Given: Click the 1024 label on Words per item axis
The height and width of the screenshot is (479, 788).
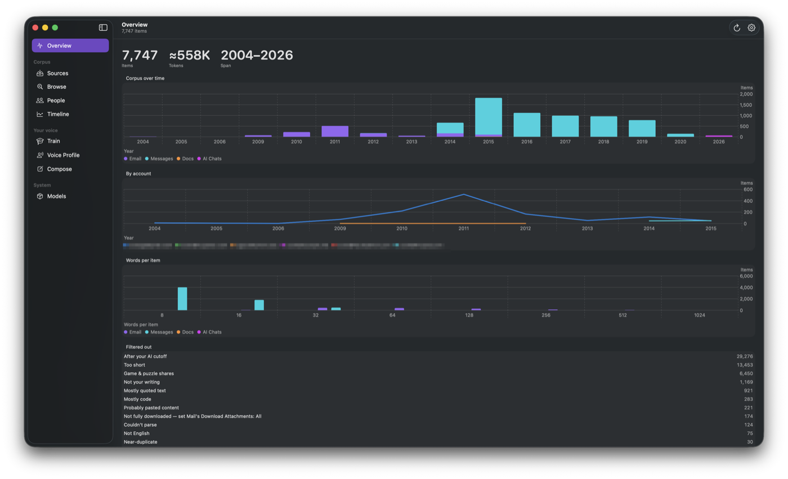Looking at the screenshot, I should (x=700, y=315).
